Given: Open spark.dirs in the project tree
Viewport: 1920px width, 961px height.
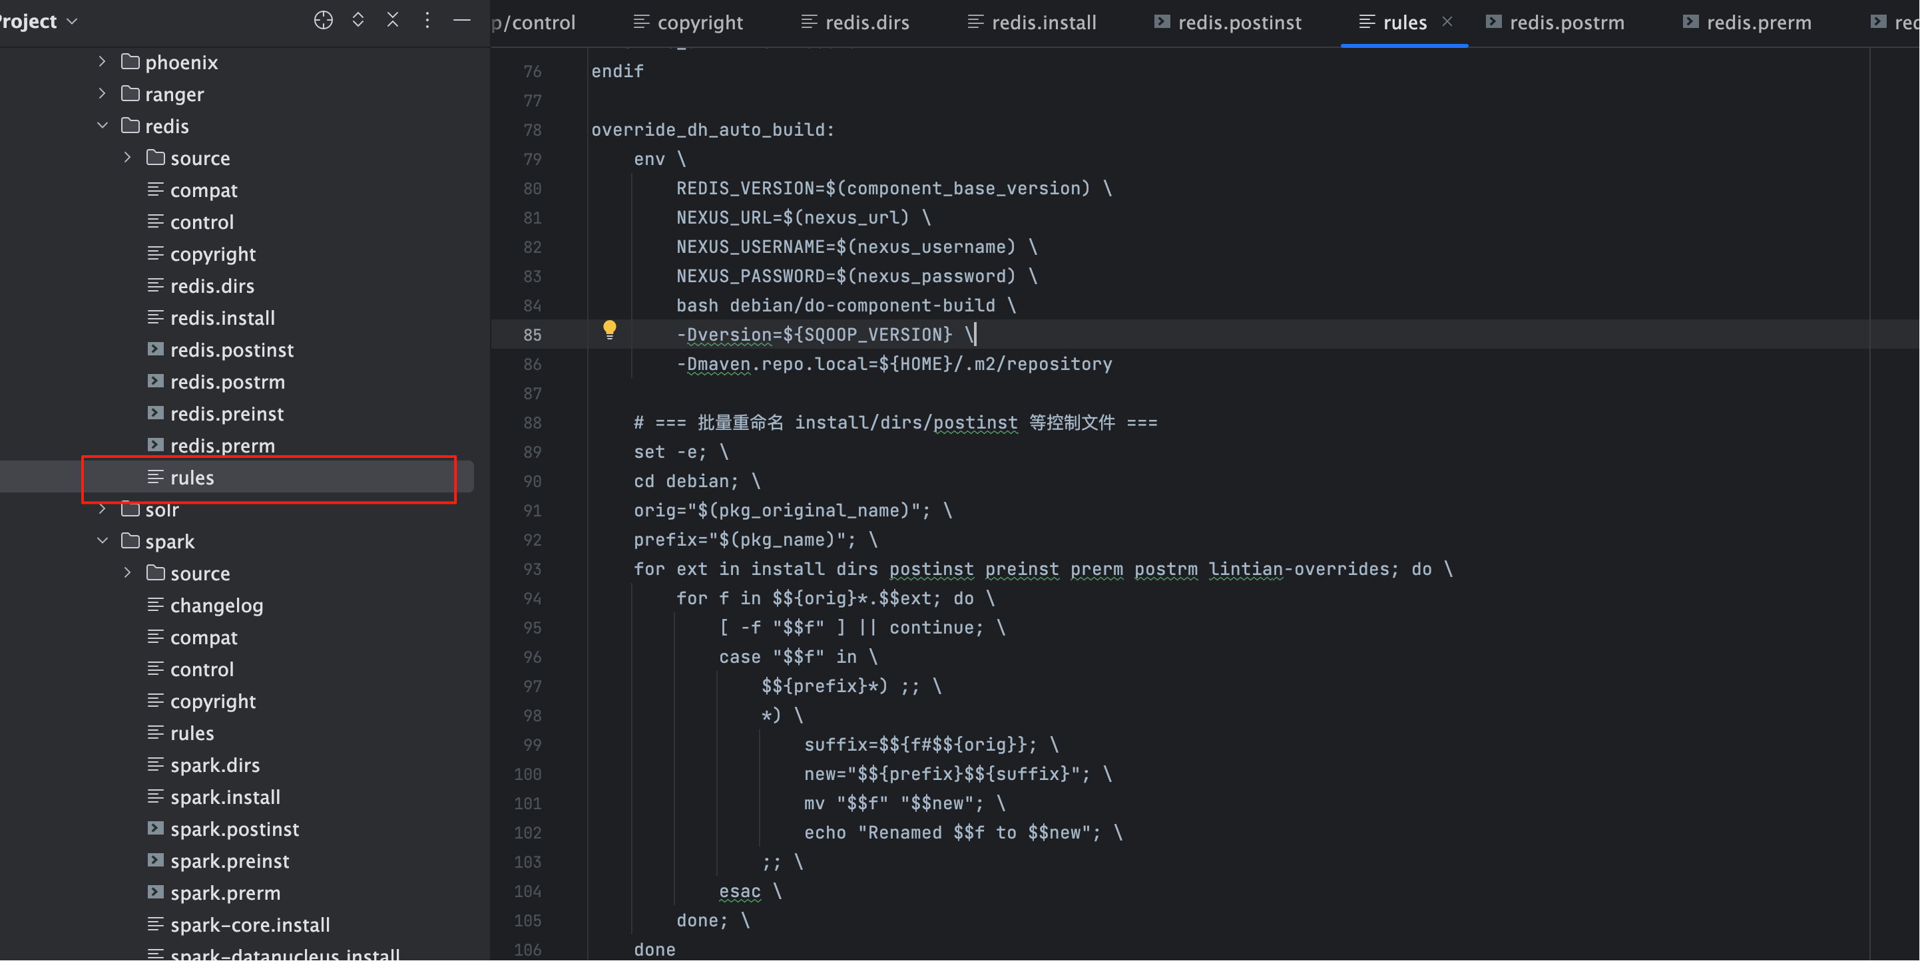Looking at the screenshot, I should pyautogui.click(x=216, y=766).
